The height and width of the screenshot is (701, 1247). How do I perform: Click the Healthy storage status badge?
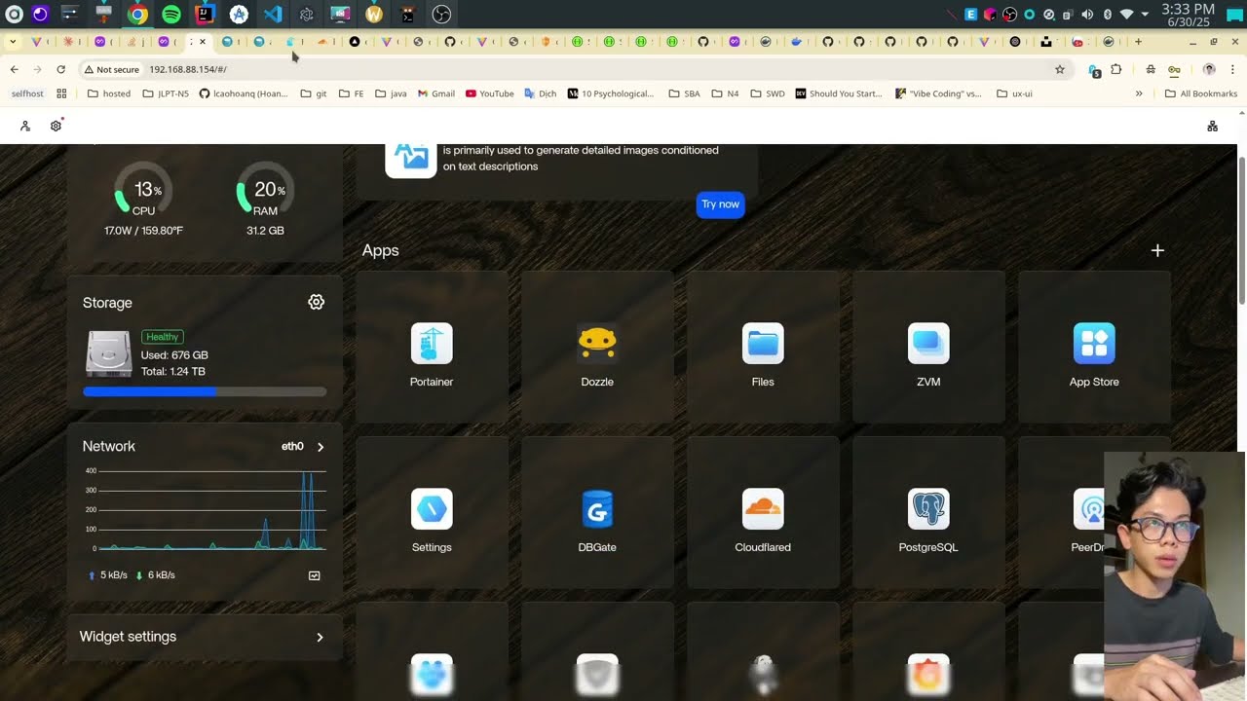point(163,337)
